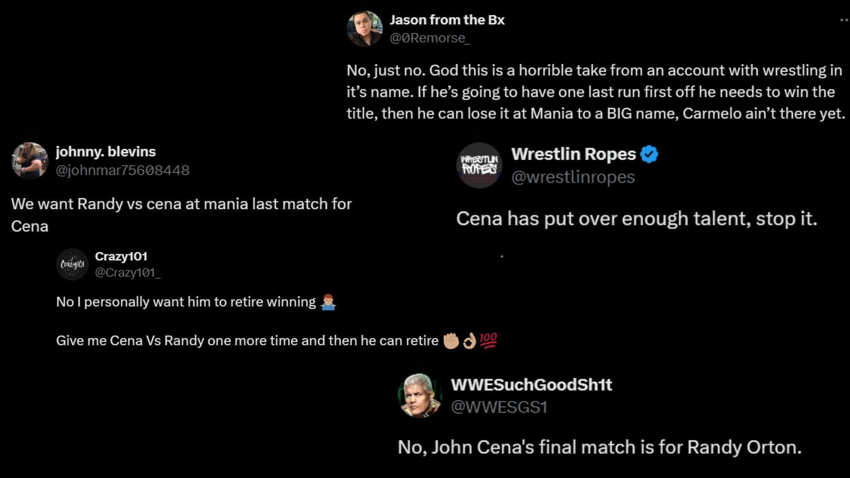
Task: Open the @johnmar75608448 handle
Action: click(x=123, y=170)
